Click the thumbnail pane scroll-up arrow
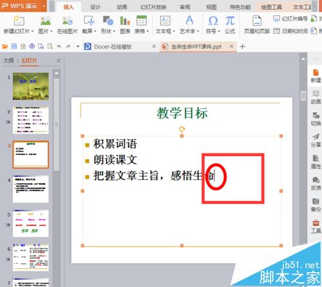 [x=57, y=74]
